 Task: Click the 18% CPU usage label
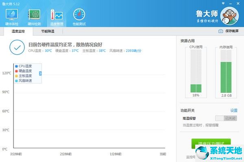196,95
